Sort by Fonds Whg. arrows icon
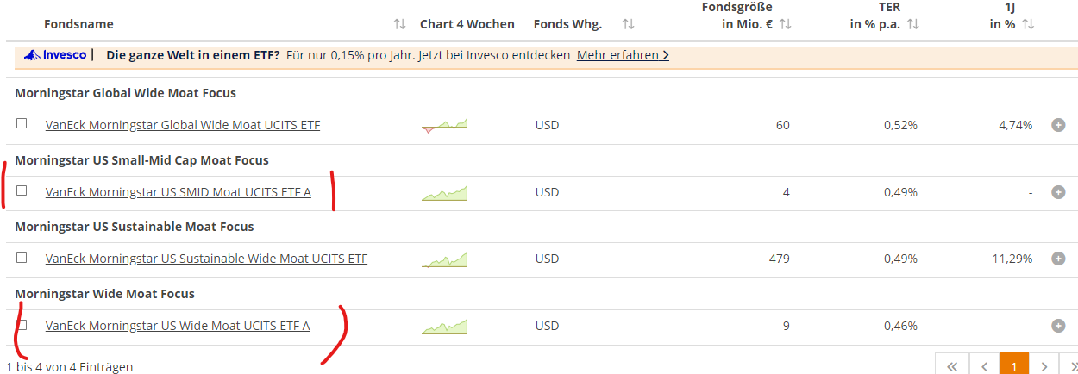The height and width of the screenshot is (374, 1078). (629, 24)
